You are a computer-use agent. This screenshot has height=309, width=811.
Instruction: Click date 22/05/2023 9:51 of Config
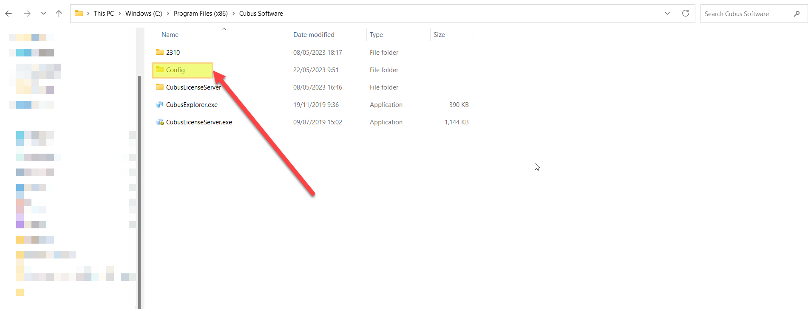coord(316,70)
